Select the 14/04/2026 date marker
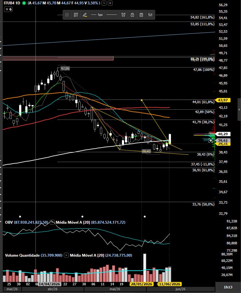The width and height of the screenshot is (241, 293). (49, 284)
